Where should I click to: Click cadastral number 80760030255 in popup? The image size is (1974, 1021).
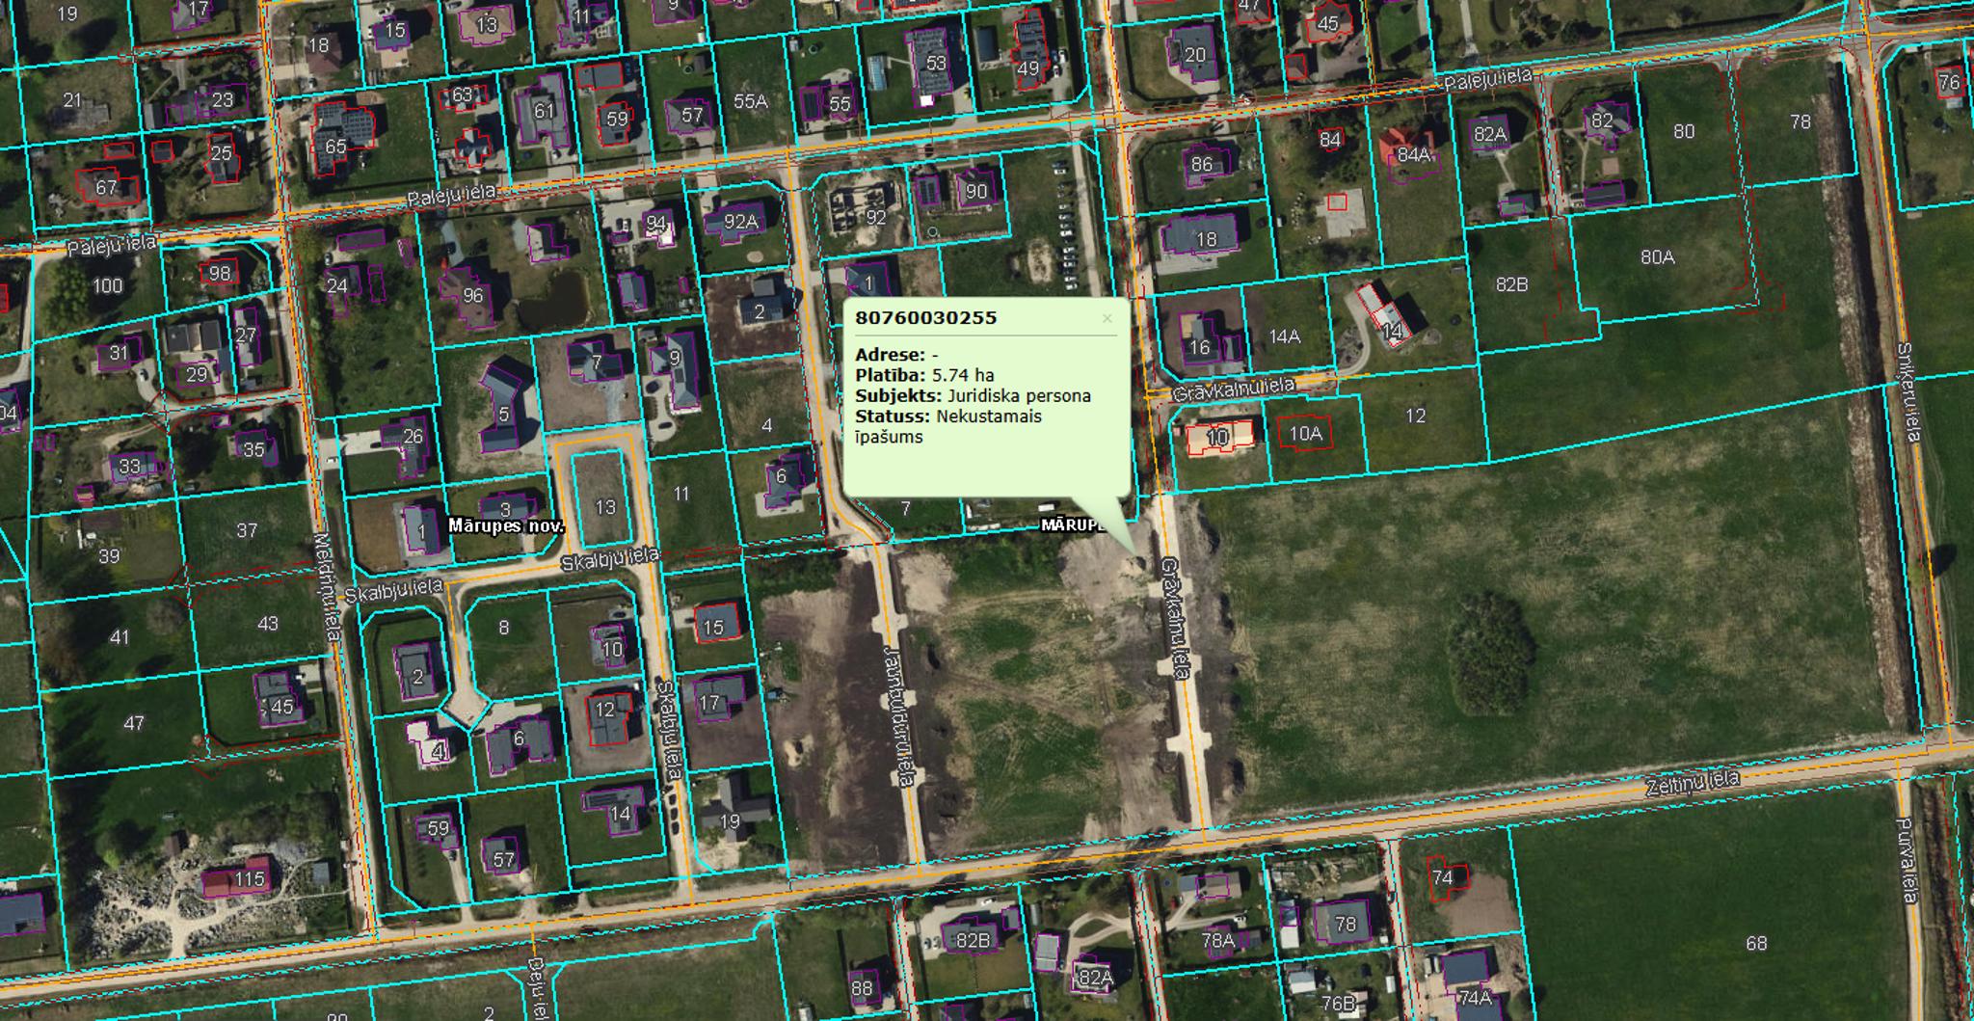point(925,318)
